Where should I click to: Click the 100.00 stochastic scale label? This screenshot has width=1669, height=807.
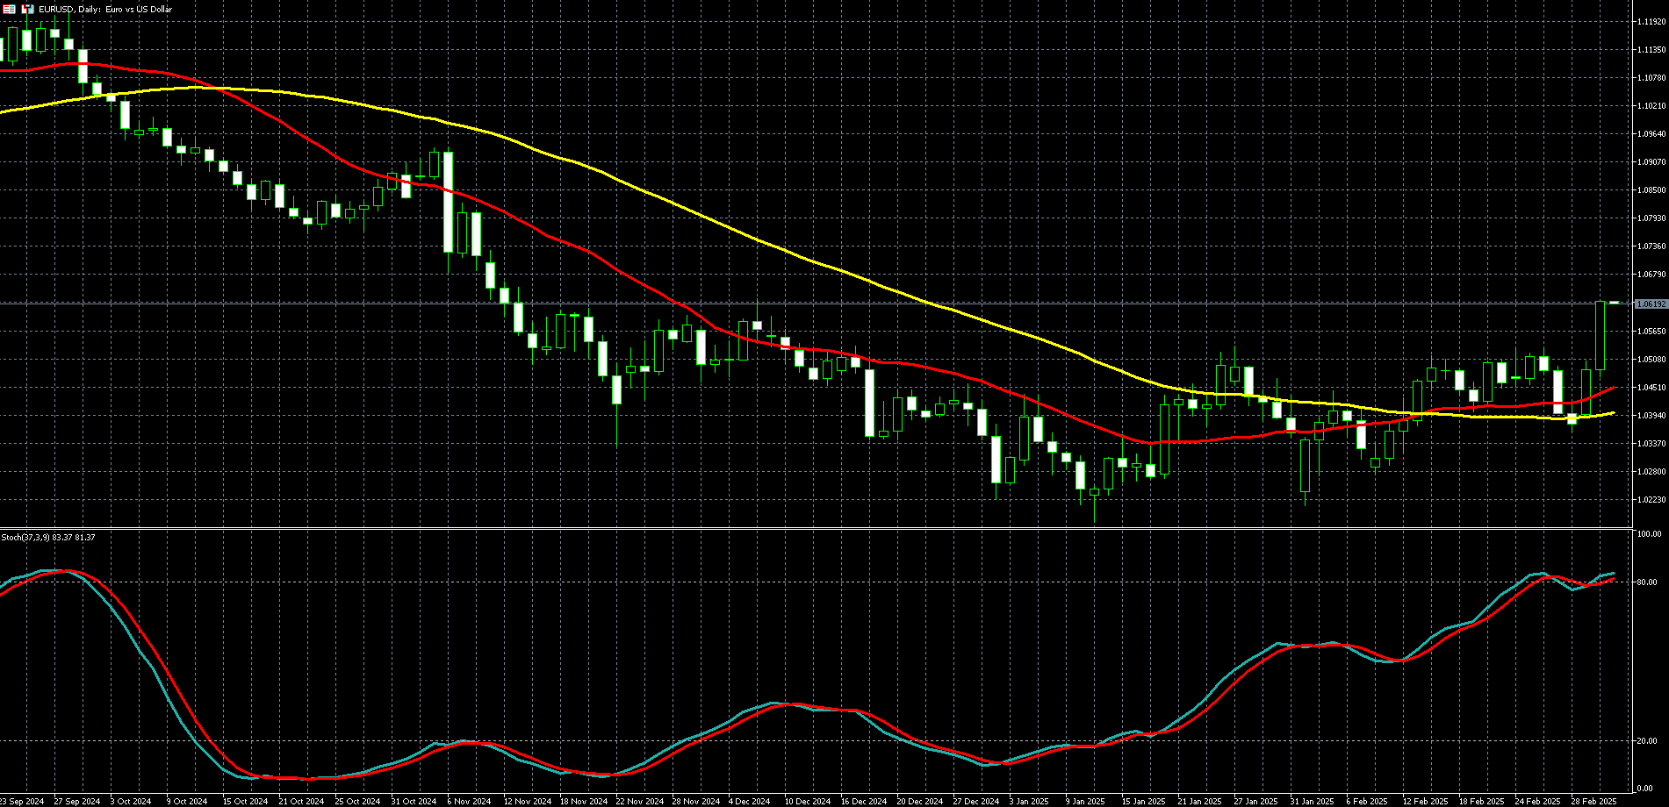[1648, 533]
